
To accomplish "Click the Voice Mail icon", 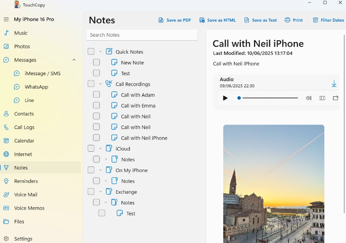I will pos(6,195).
